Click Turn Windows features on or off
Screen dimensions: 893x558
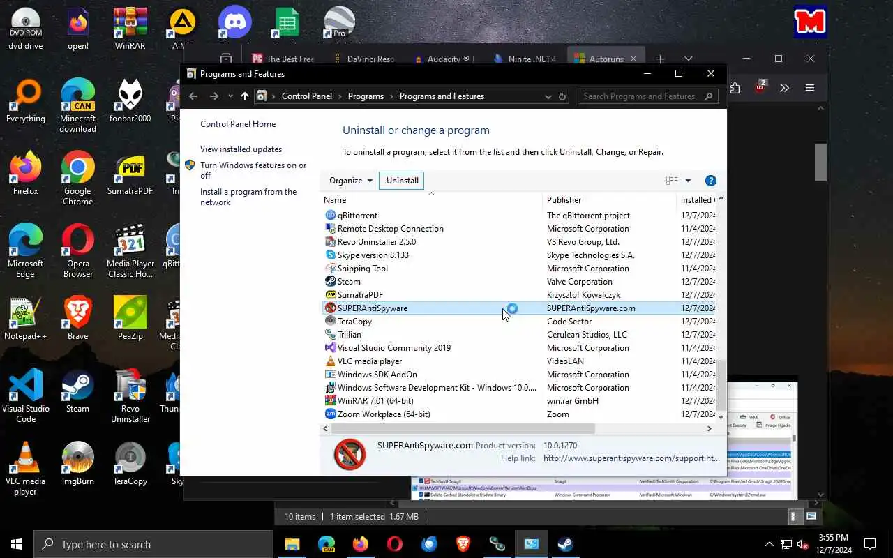pyautogui.click(x=253, y=170)
